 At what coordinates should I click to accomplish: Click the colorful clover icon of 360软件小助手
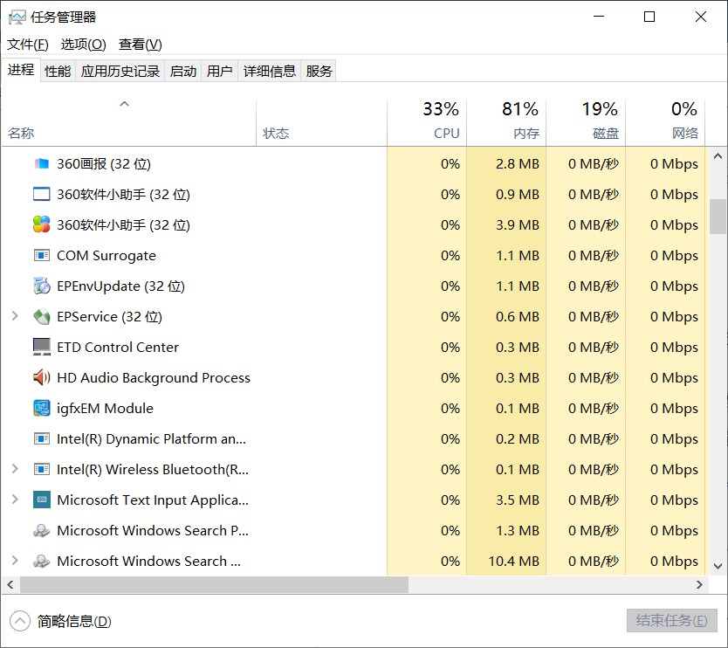(x=42, y=224)
